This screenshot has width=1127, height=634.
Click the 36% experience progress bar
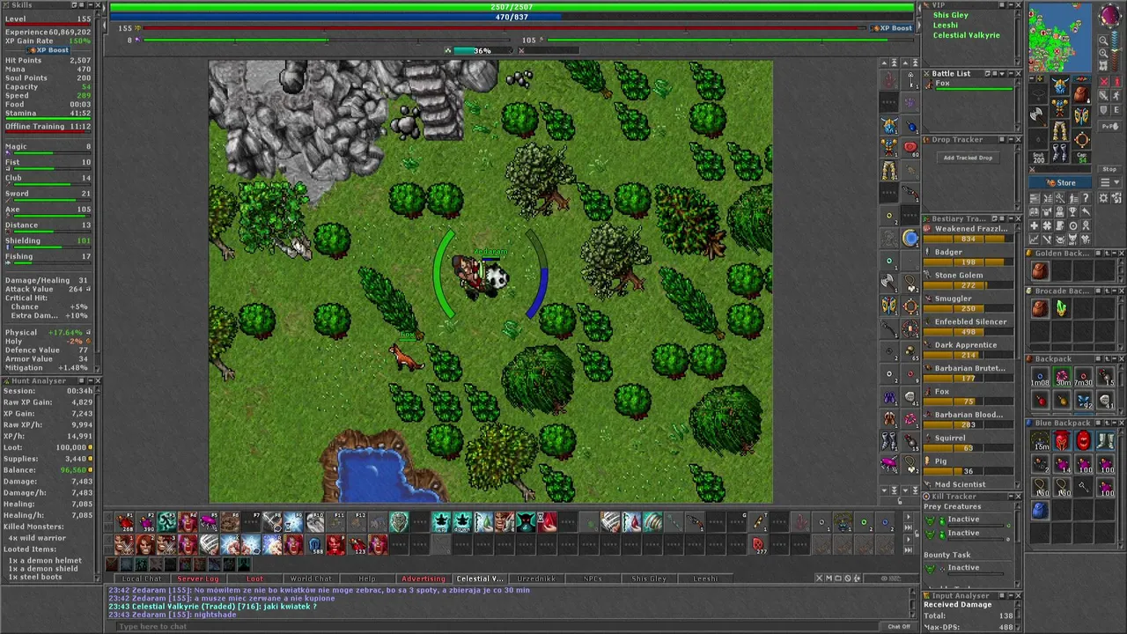[482, 51]
